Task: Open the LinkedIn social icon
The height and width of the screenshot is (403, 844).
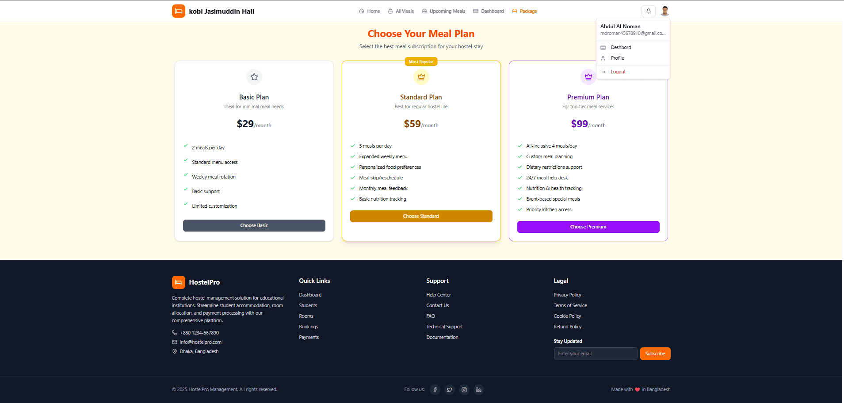Action: click(x=478, y=390)
